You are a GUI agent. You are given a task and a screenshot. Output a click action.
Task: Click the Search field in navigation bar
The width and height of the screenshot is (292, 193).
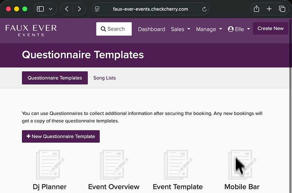[x=114, y=29]
